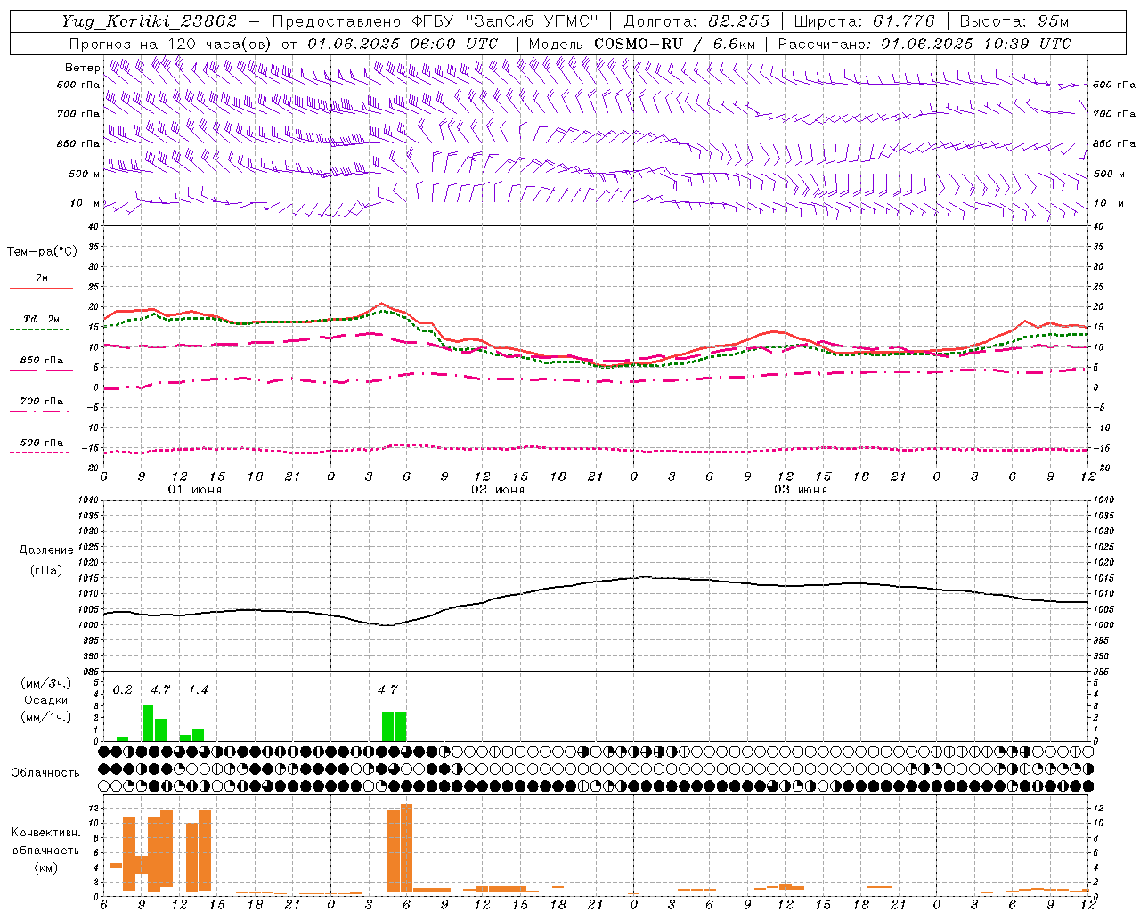Click the 1040 label on the left pressure axis
1140x912 pixels.
point(86,501)
